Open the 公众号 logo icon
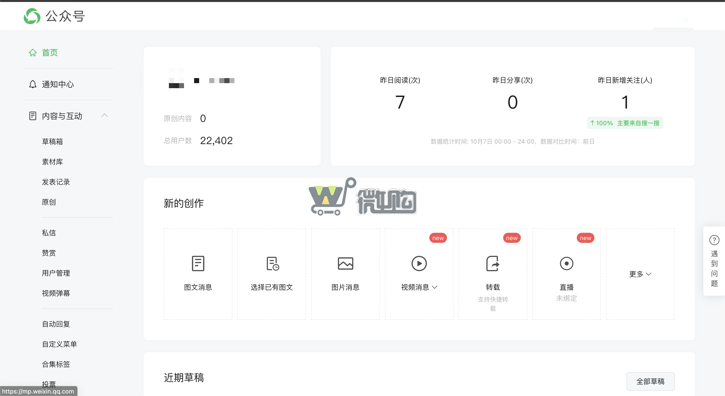725x396 pixels. pos(32,16)
